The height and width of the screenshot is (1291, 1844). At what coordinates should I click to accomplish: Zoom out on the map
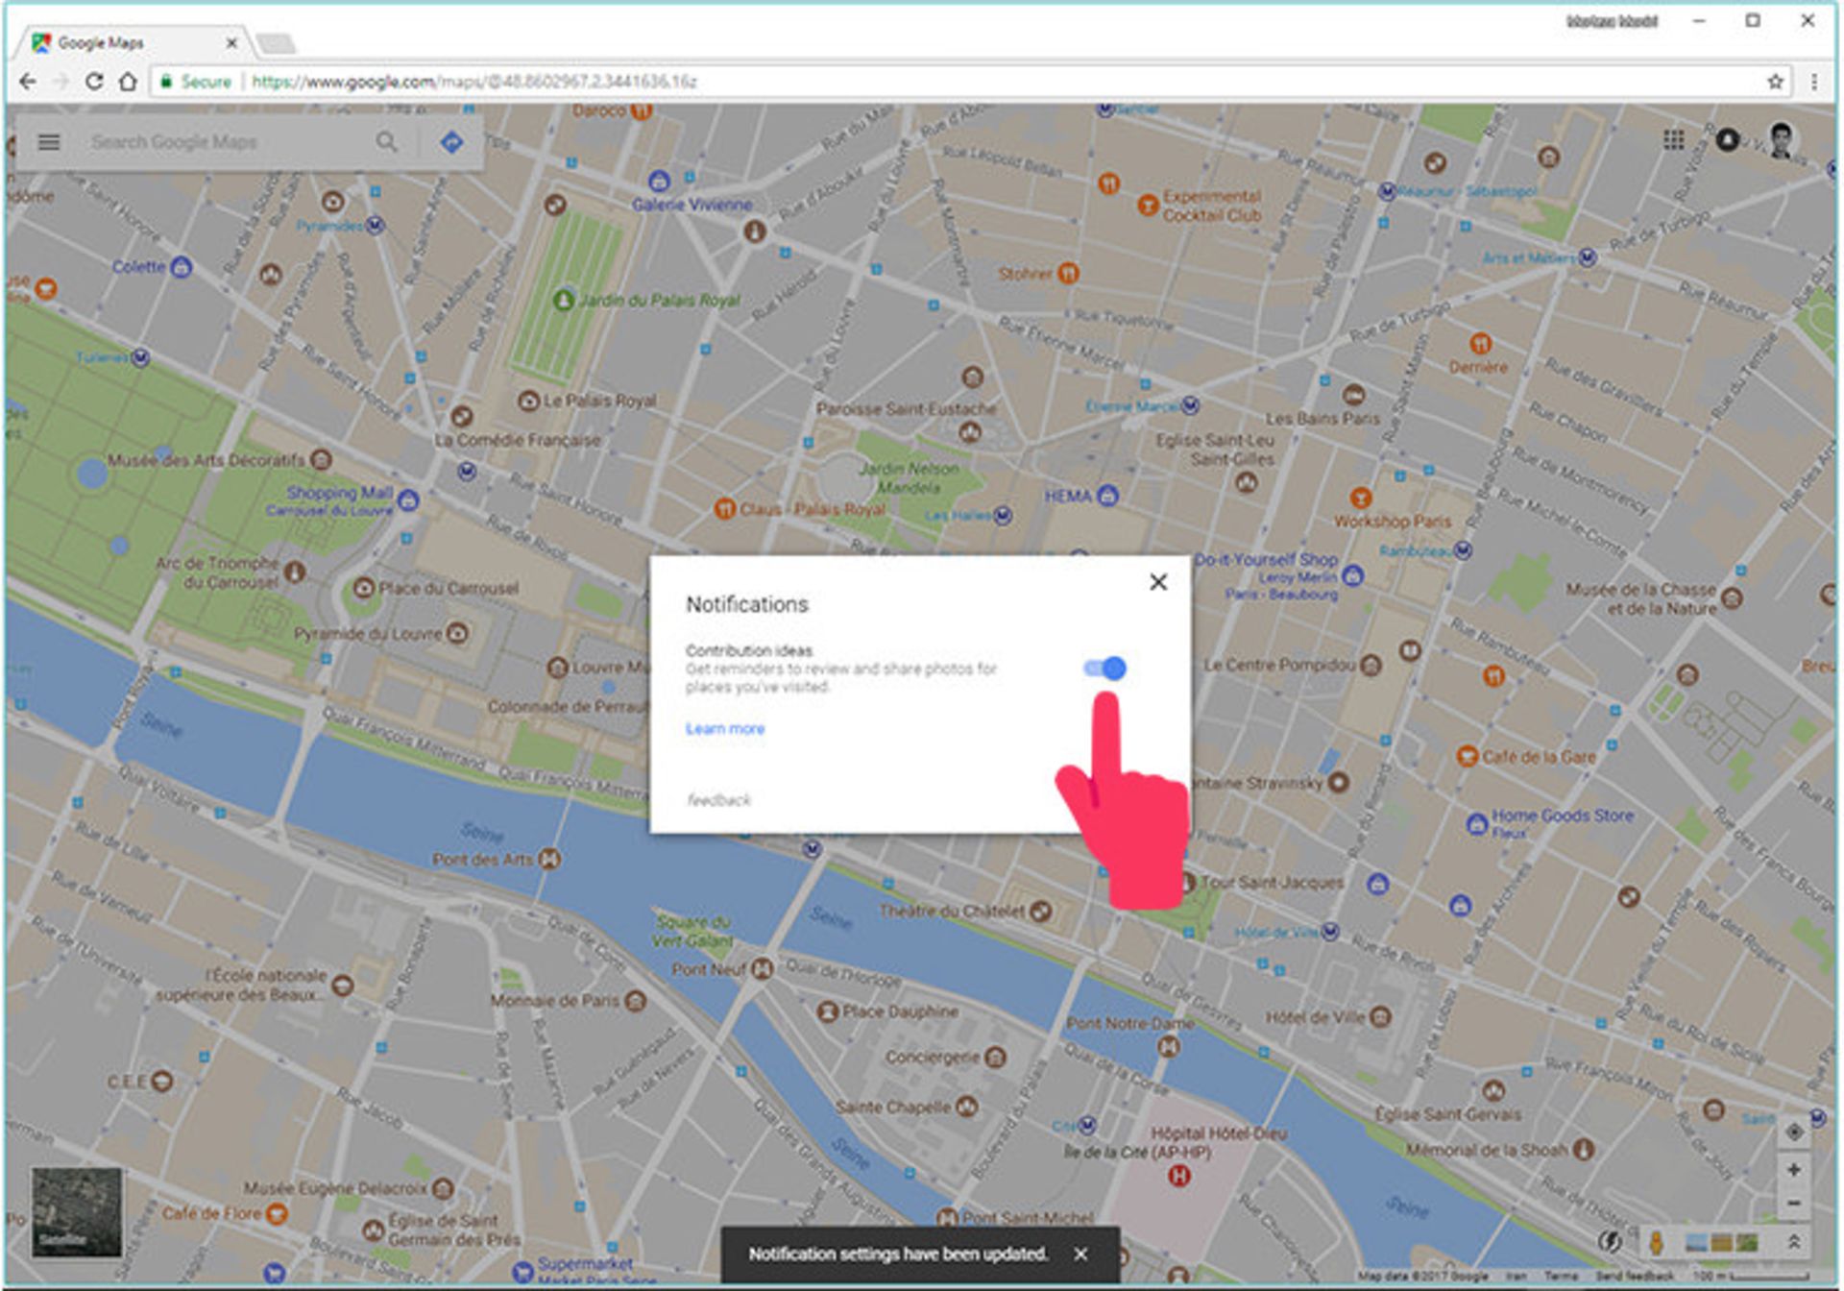click(x=1793, y=1204)
